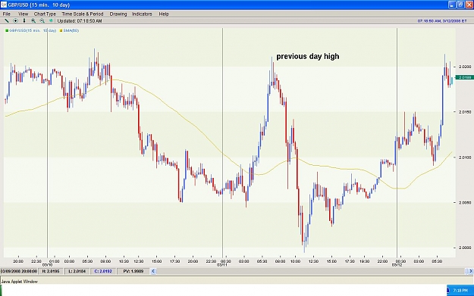This screenshot has width=474, height=296.
Task: Click the chart window title bar icon
Action: click(4, 5)
